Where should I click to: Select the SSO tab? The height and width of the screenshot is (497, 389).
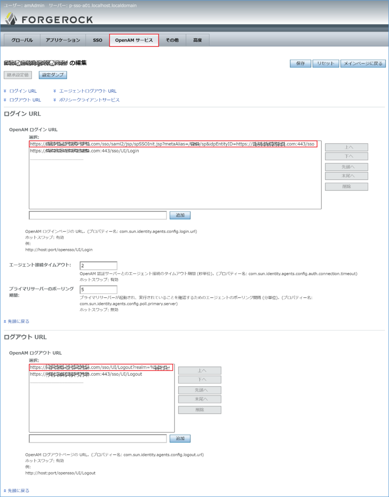pos(97,40)
